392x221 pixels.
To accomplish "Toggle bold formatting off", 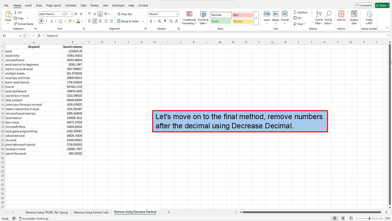I will coord(41,21).
